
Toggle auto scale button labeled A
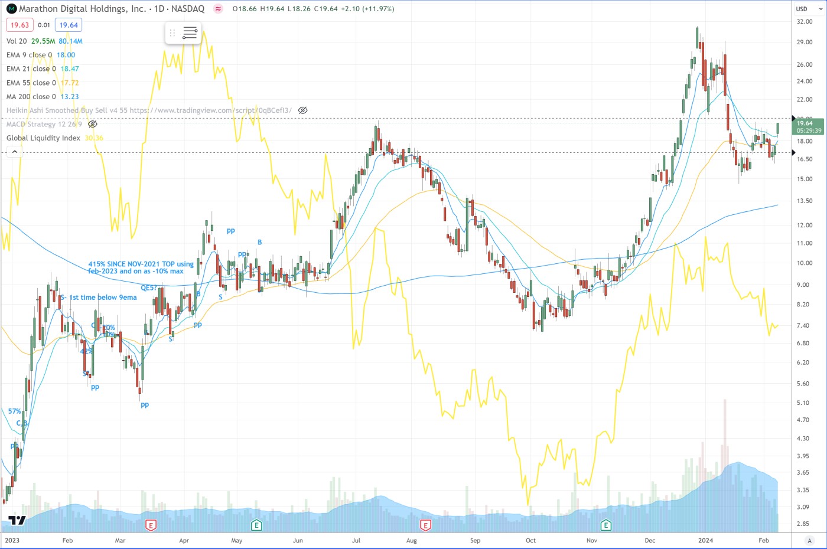pyautogui.click(x=809, y=540)
